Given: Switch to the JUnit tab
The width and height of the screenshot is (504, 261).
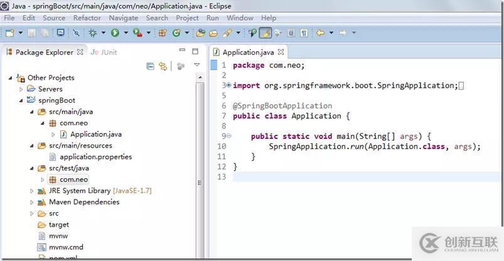Looking at the screenshot, I should 104,52.
